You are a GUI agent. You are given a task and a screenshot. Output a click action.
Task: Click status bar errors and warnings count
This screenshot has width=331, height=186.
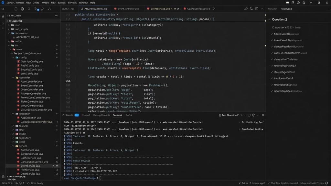13,183
